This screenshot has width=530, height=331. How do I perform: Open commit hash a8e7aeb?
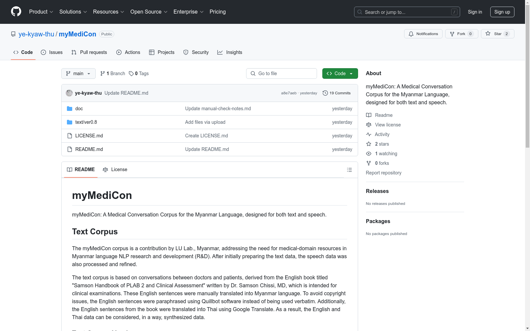click(x=289, y=93)
